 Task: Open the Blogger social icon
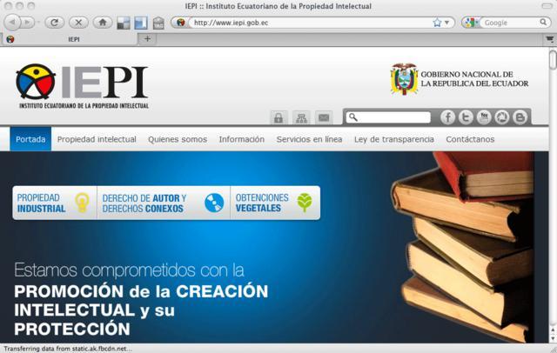[520, 117]
